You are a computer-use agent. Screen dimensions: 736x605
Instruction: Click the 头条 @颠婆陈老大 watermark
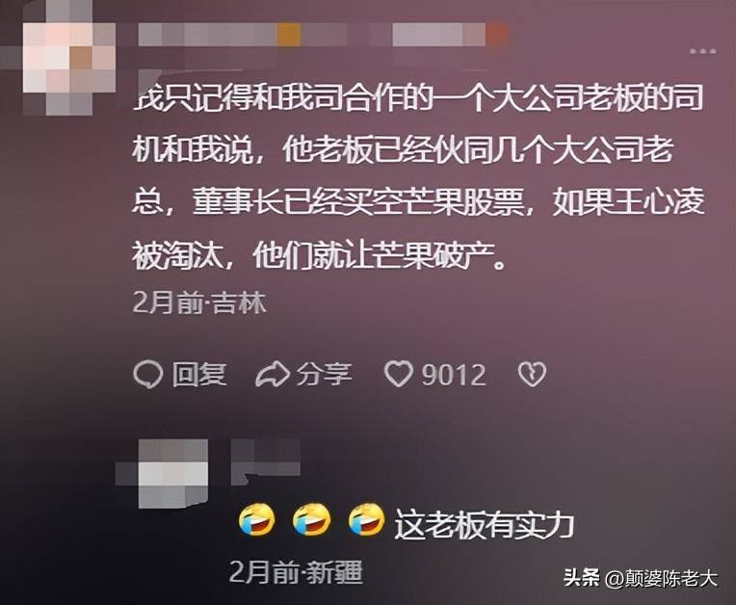click(x=641, y=578)
